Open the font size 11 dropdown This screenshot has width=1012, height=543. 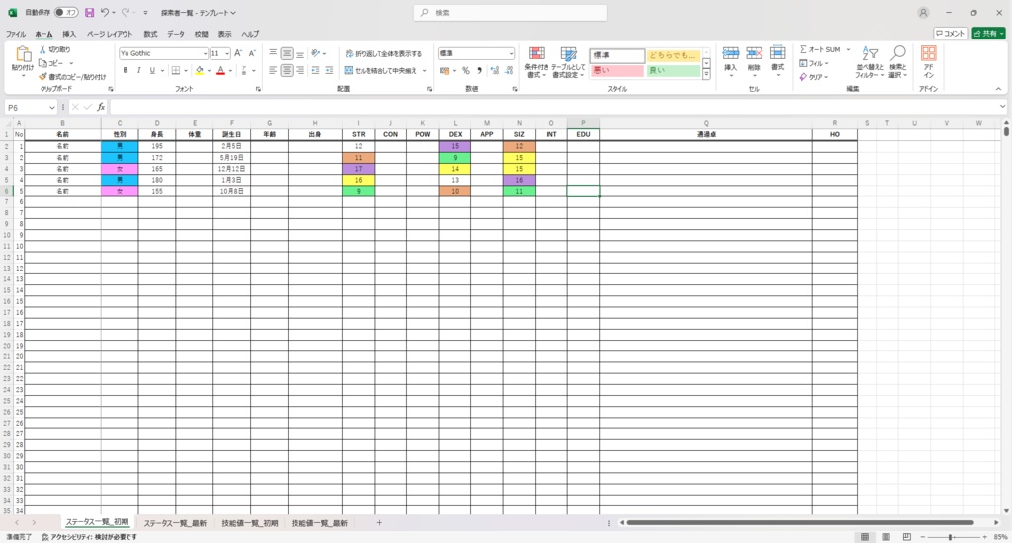pyautogui.click(x=227, y=53)
